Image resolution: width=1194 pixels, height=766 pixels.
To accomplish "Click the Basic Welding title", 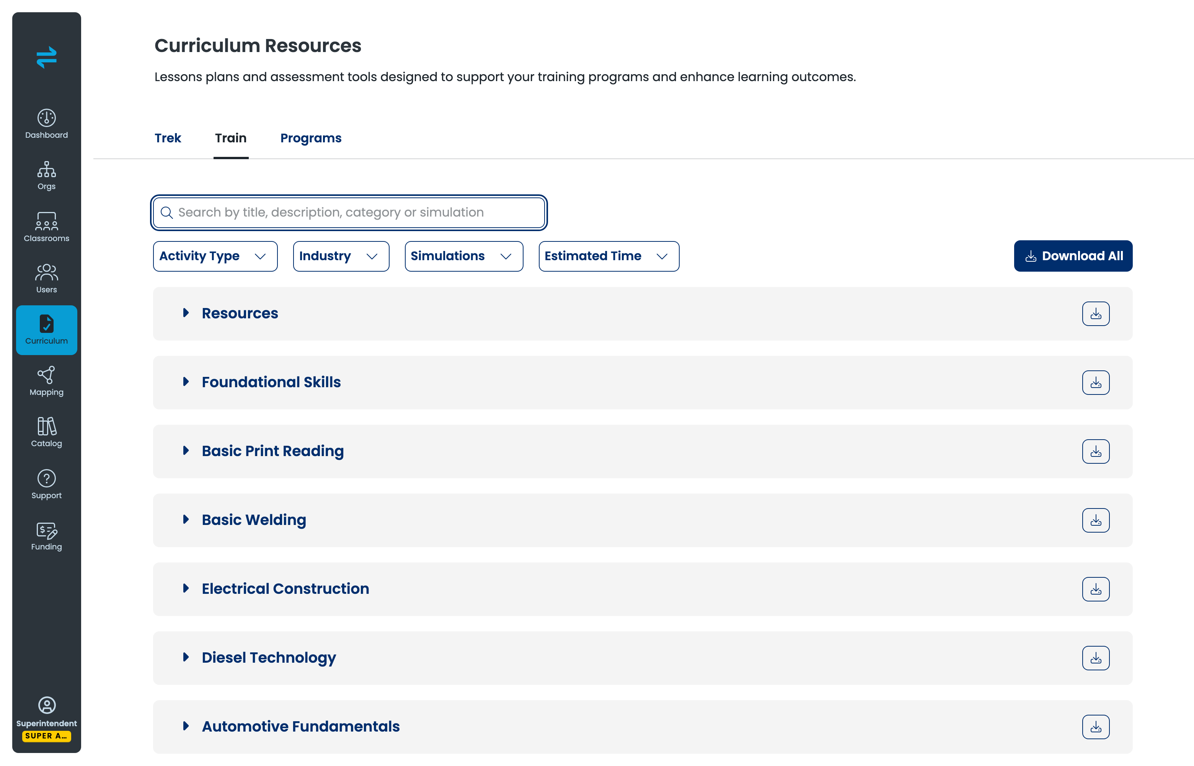I will tap(254, 520).
